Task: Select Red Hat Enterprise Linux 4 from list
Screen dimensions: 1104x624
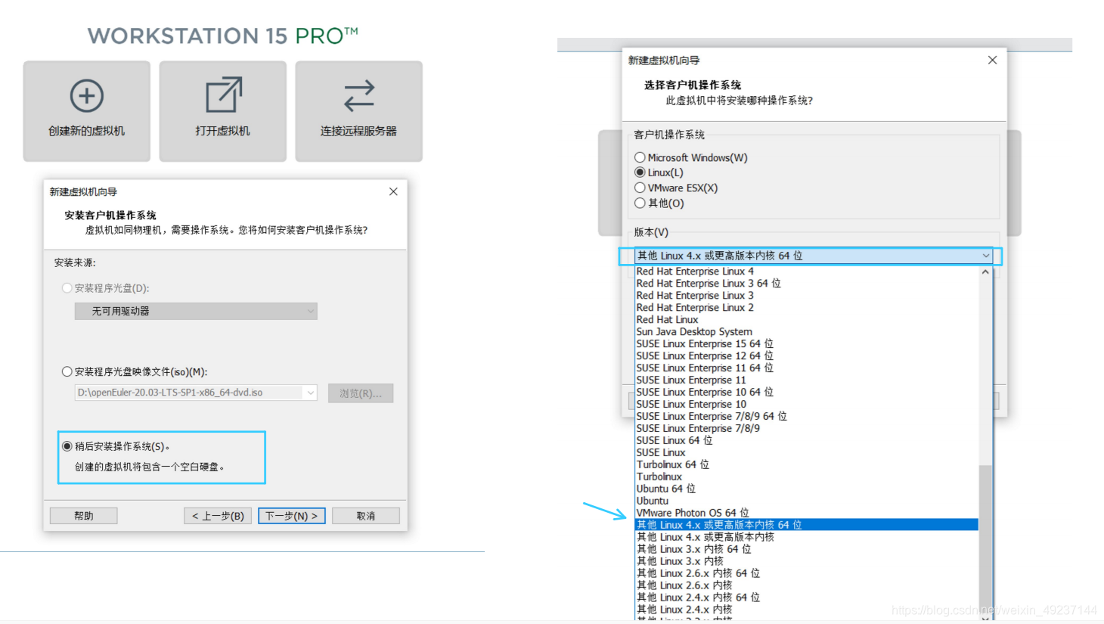Action: tap(807, 272)
